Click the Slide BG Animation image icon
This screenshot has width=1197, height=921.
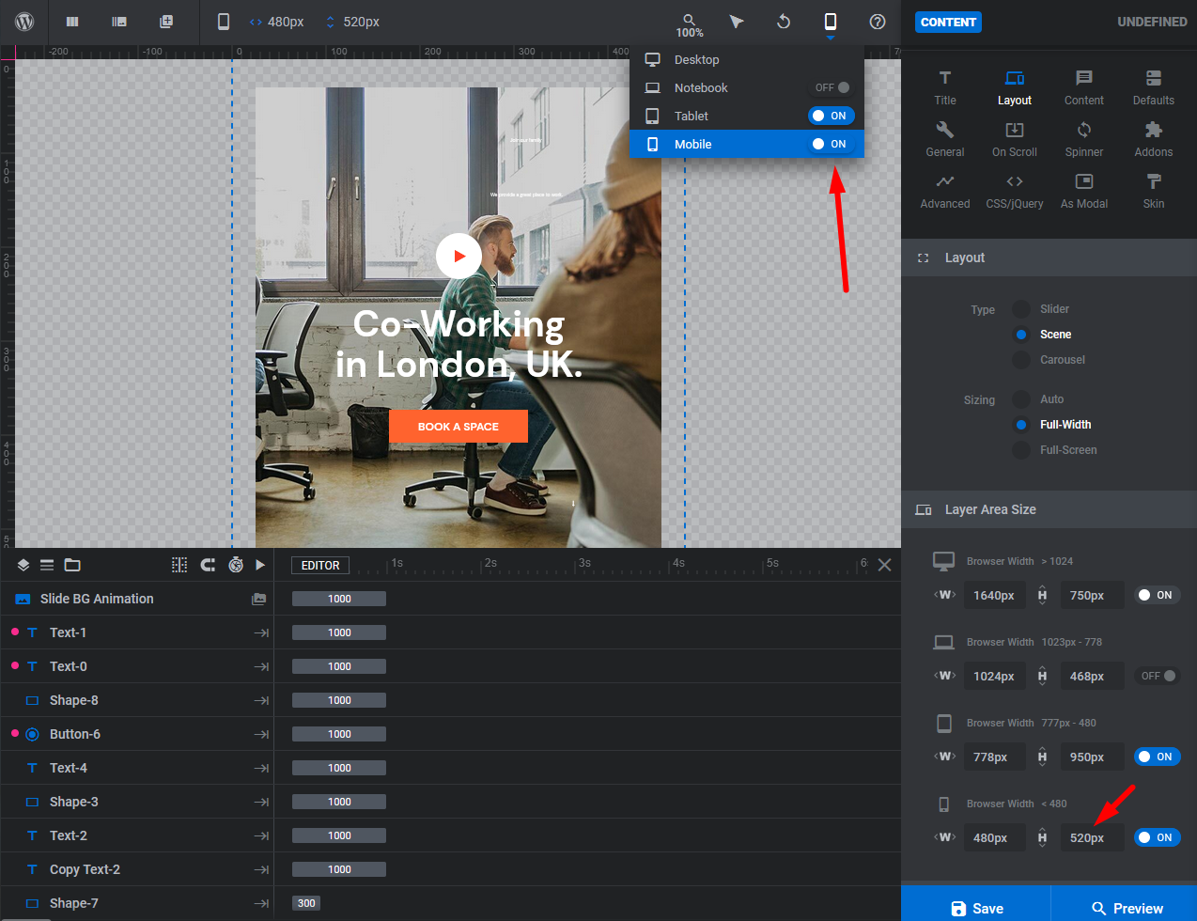coord(258,599)
